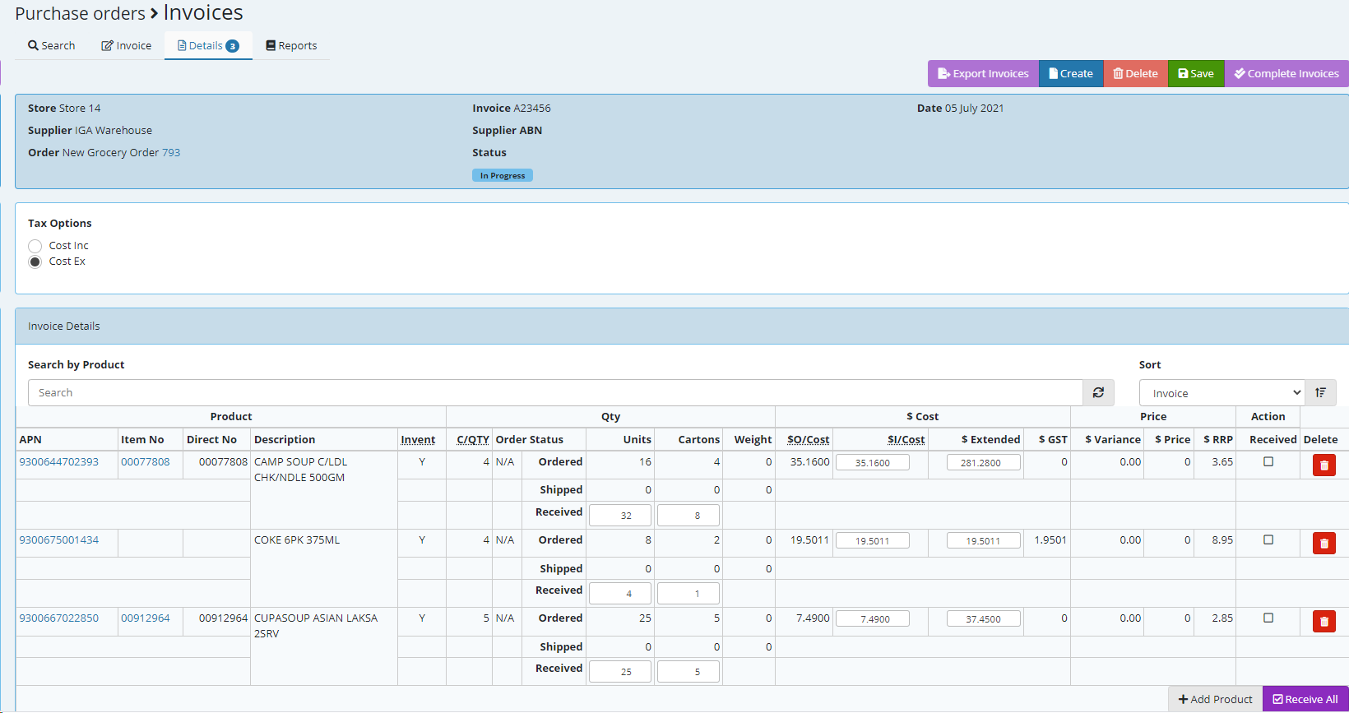Edit $I/Cost field showing 35.1600
1349x713 pixels.
[x=873, y=462]
